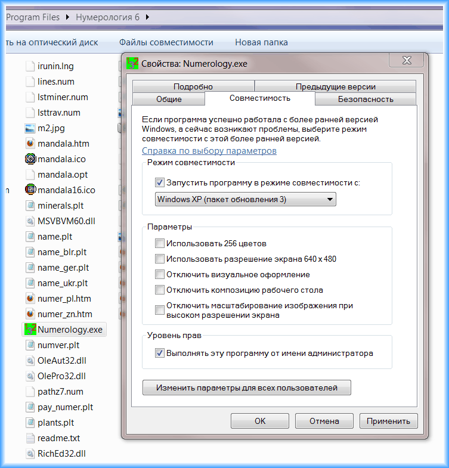Click the lines.num file icon
Image resolution: width=449 pixels, height=468 pixels.
coord(30,82)
